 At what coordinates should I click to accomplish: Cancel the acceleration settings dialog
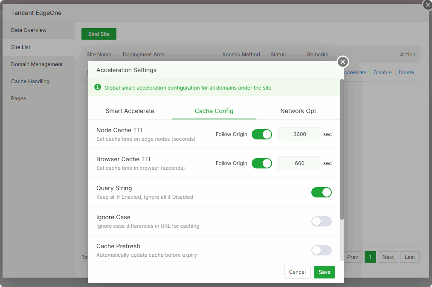pos(297,272)
